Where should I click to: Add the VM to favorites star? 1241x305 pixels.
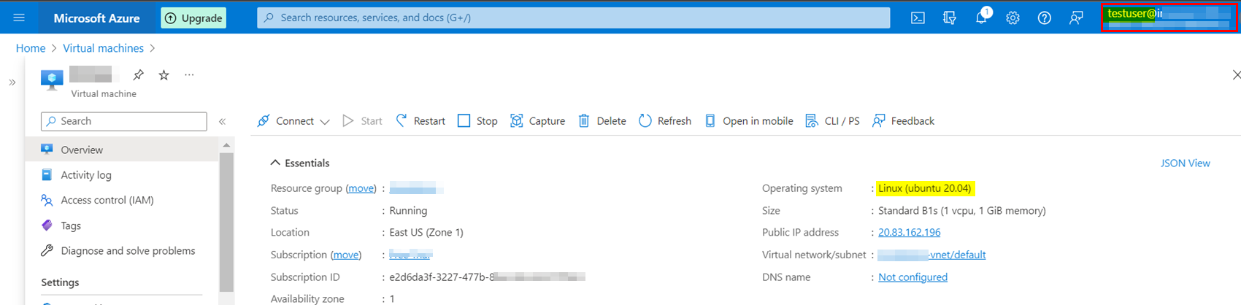click(164, 74)
